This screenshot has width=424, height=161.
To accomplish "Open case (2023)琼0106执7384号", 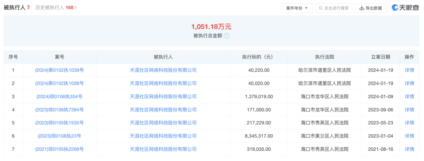I will (60, 110).
